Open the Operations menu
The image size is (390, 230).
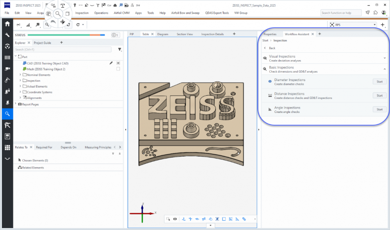(x=101, y=13)
